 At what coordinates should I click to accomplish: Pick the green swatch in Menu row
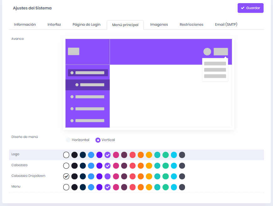click(x=166, y=187)
